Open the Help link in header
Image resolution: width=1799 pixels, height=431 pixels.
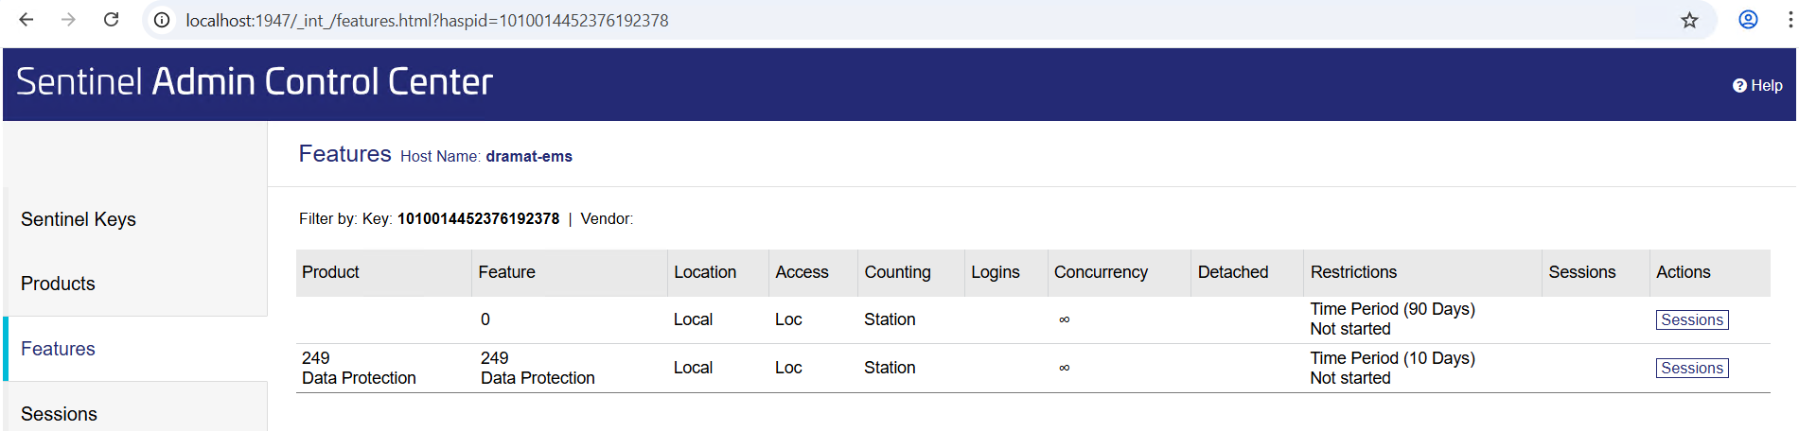click(x=1757, y=85)
